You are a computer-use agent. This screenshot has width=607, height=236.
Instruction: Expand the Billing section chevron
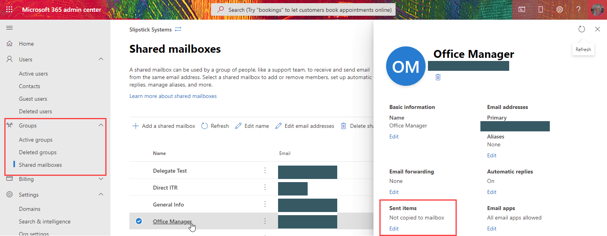point(101,179)
